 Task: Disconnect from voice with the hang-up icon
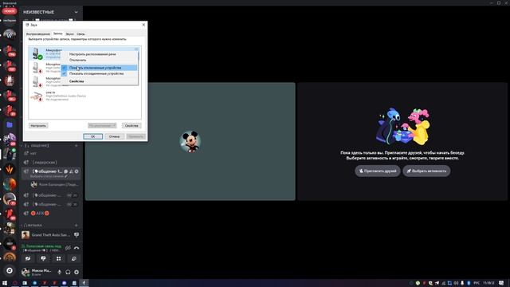(x=76, y=248)
